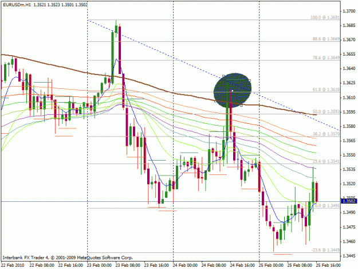358x269 pixels.
Task: Select the dark ellipse object on the chart
Action: pyautogui.click(x=233, y=90)
